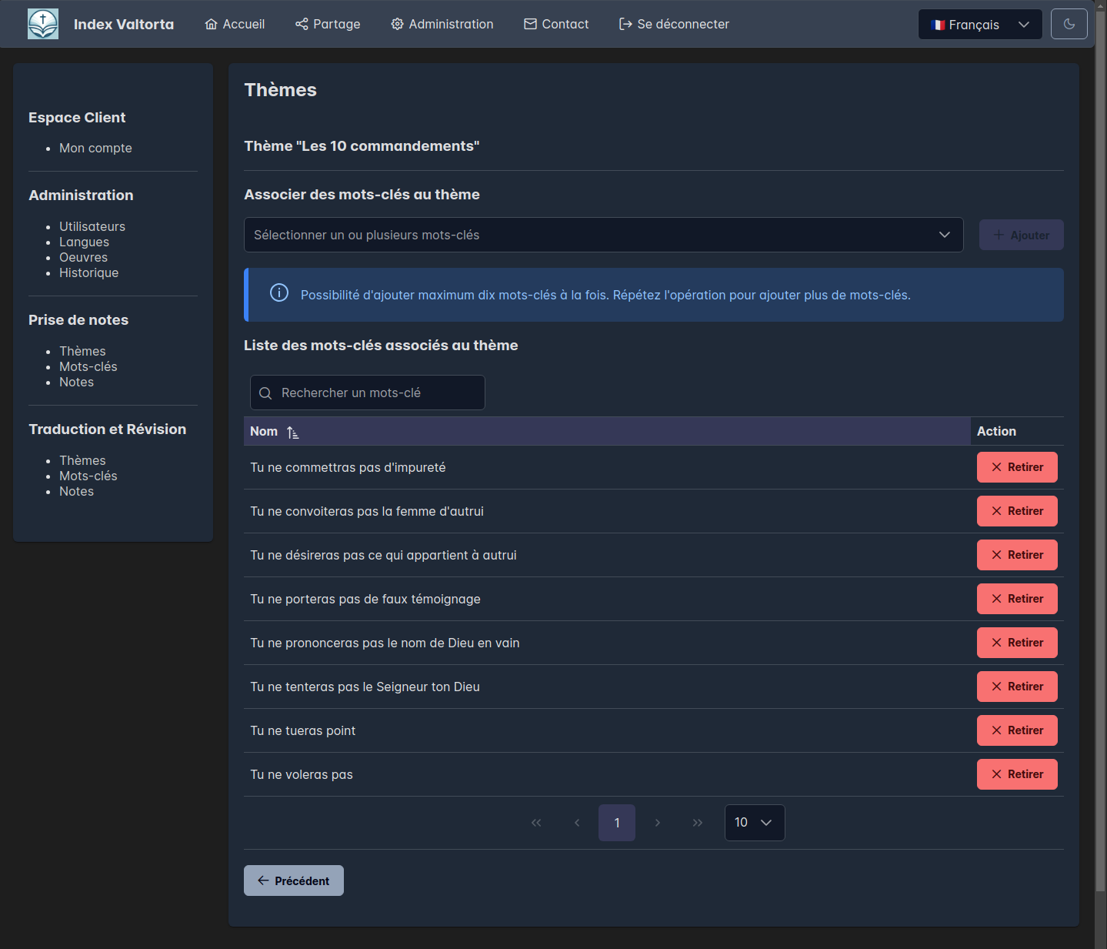Click the next page chevron icon
Screen dimensions: 1107x949
[x=657, y=823]
